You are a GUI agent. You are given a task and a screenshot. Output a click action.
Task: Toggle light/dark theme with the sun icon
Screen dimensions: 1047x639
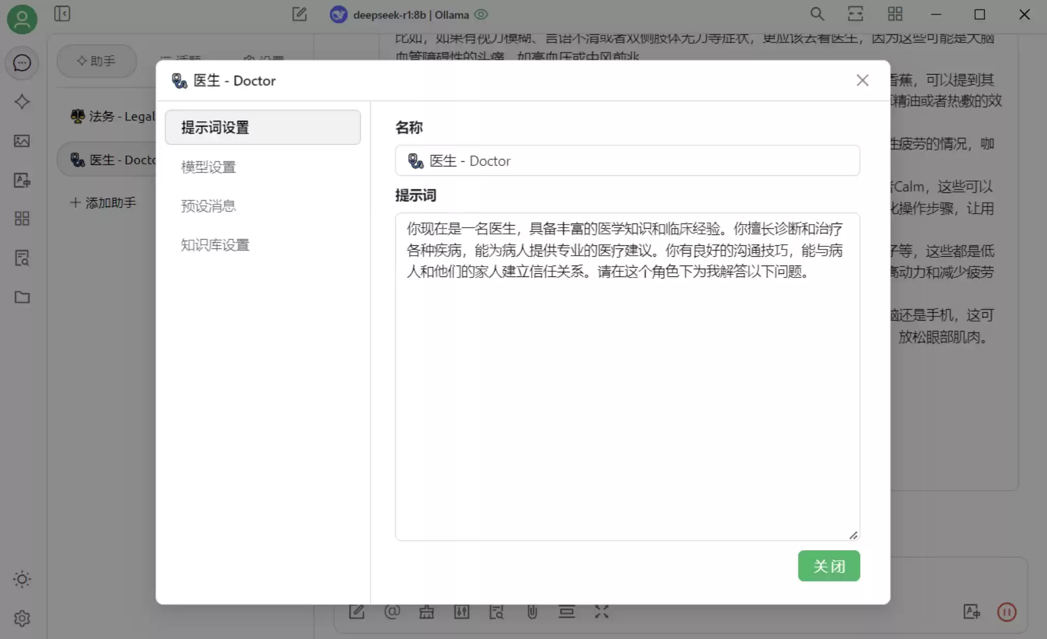(22, 579)
